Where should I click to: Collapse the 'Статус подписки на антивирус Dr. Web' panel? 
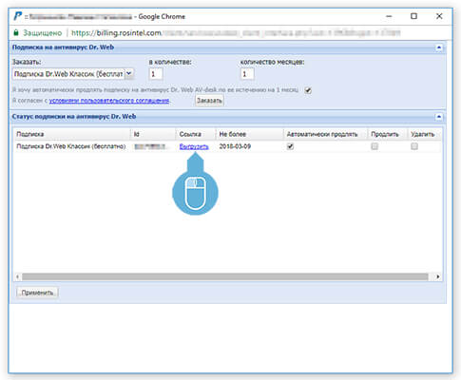coord(439,117)
